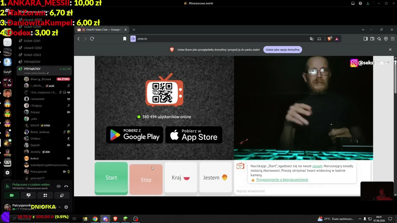Viewport: 397px width, 223px height.
Task: Open ticket-0259 channel
Action: point(32,27)
